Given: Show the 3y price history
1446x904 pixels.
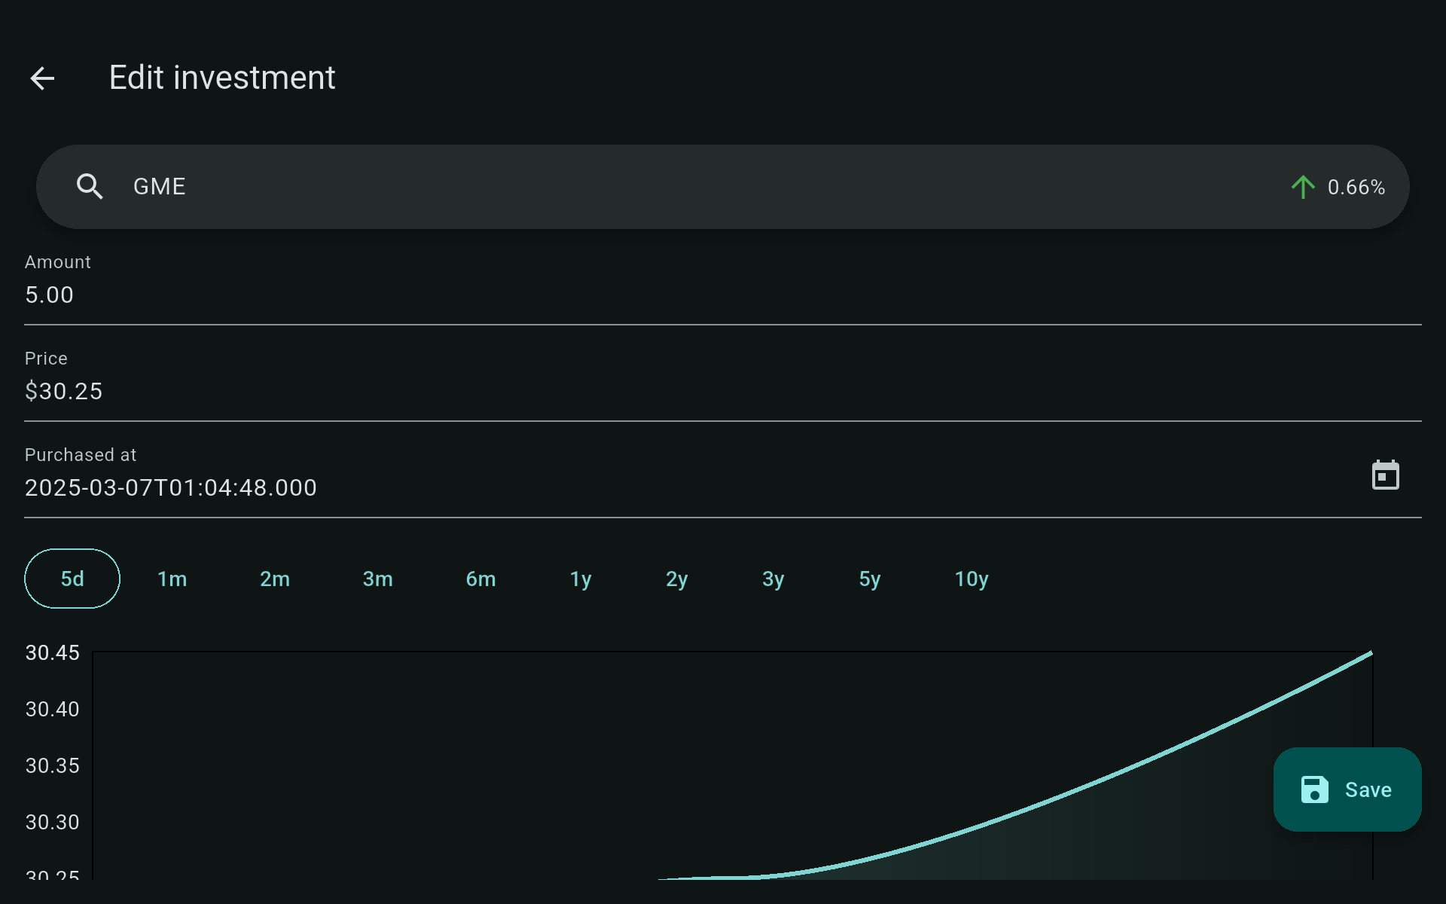Looking at the screenshot, I should tap(773, 579).
